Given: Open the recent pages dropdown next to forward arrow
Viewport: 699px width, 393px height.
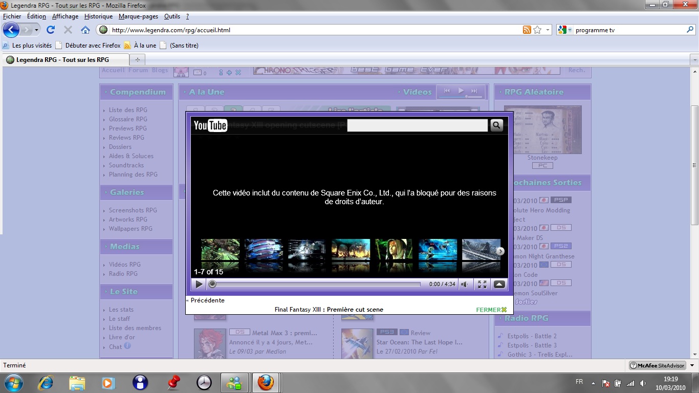Looking at the screenshot, I should tap(36, 30).
